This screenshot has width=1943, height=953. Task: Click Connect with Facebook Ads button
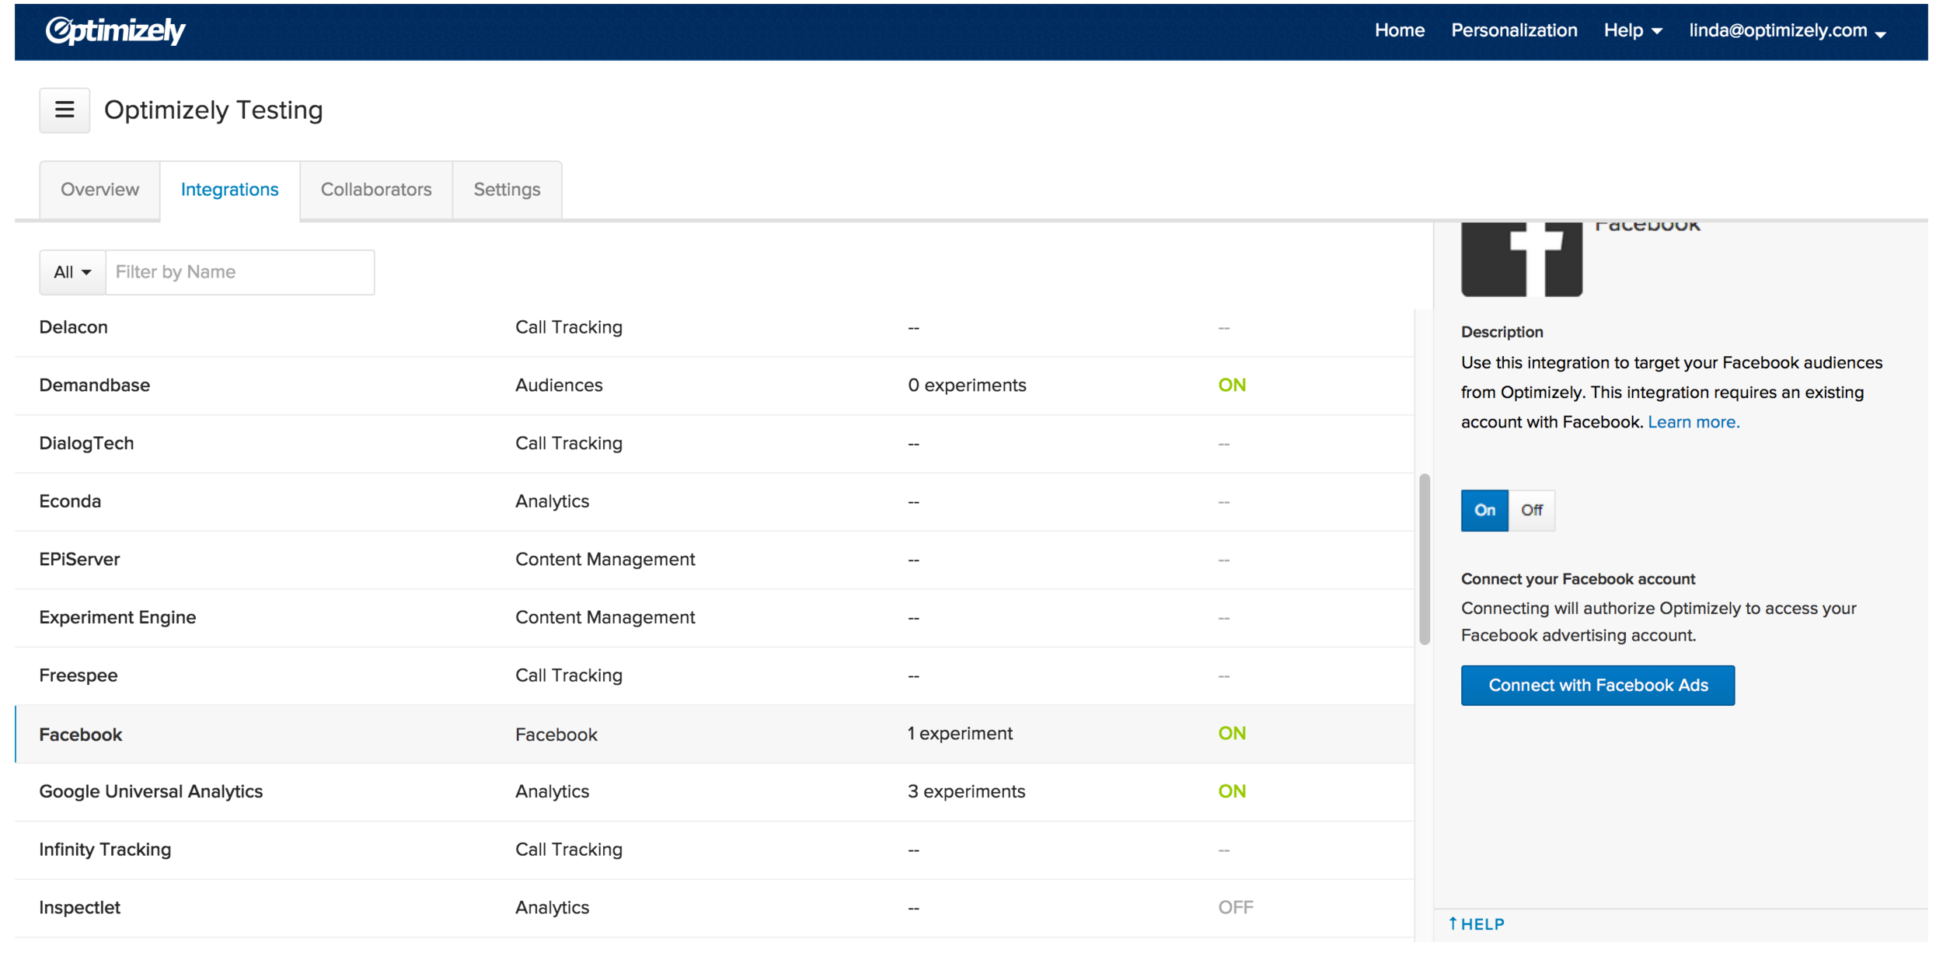point(1597,686)
